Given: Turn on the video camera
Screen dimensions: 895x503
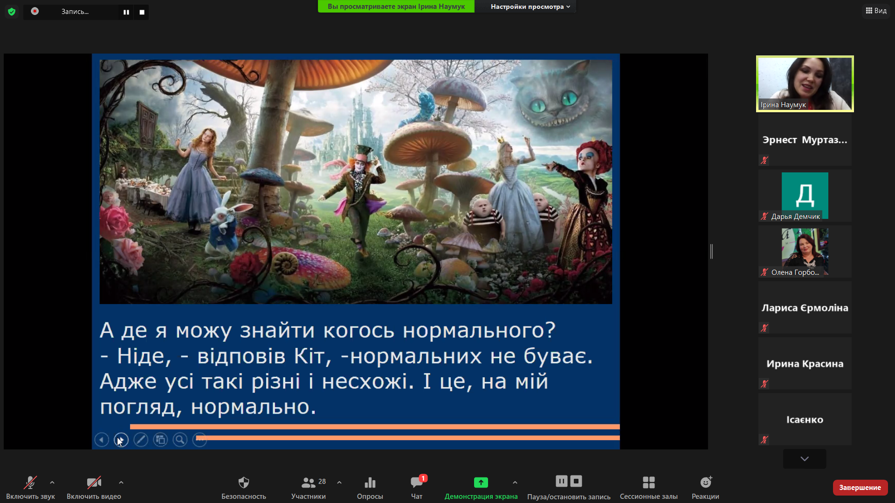Looking at the screenshot, I should (x=94, y=483).
